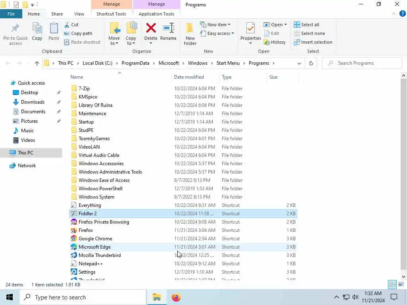
Task: Expand the Open button dropdown
Action: coord(285,25)
